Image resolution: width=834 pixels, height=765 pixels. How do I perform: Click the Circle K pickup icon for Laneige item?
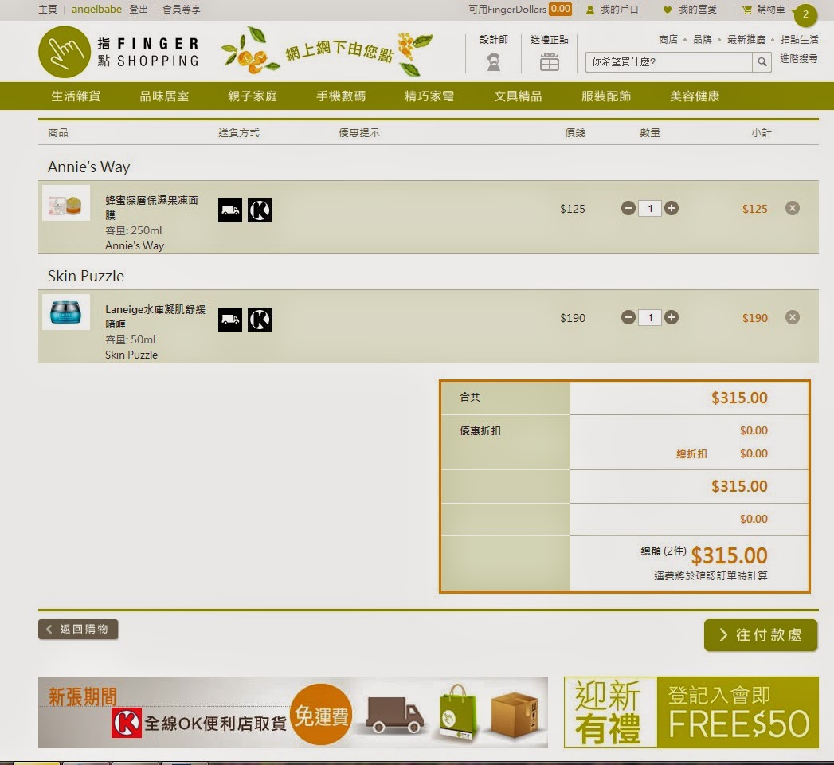pos(260,320)
